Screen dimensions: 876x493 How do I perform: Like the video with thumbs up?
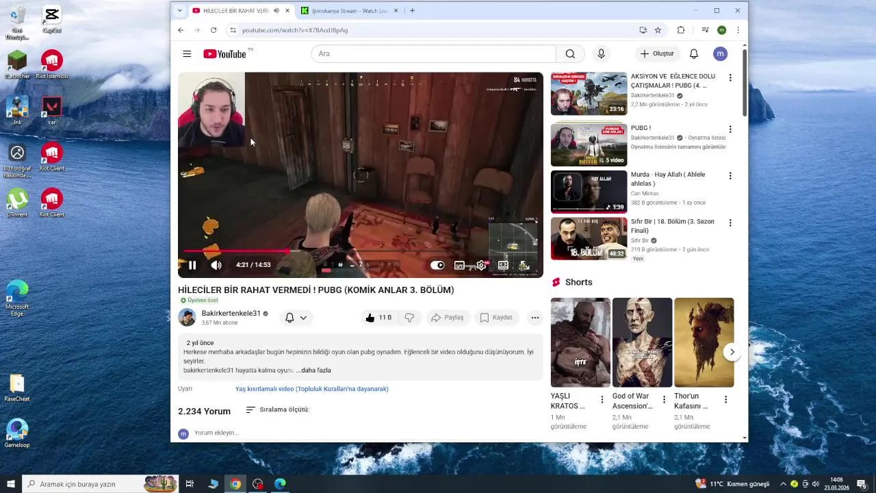pos(378,318)
